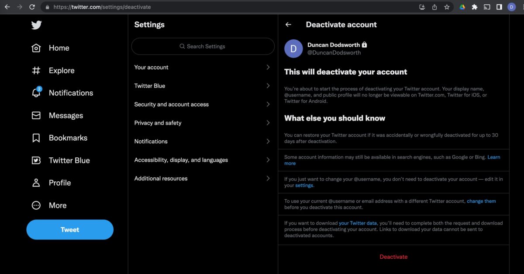Click the notification count badge on the bell
The image size is (524, 274).
39,89
